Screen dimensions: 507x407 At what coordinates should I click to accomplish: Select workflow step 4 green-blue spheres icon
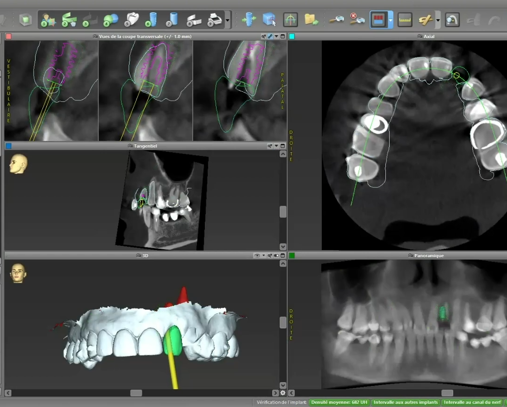(x=111, y=20)
